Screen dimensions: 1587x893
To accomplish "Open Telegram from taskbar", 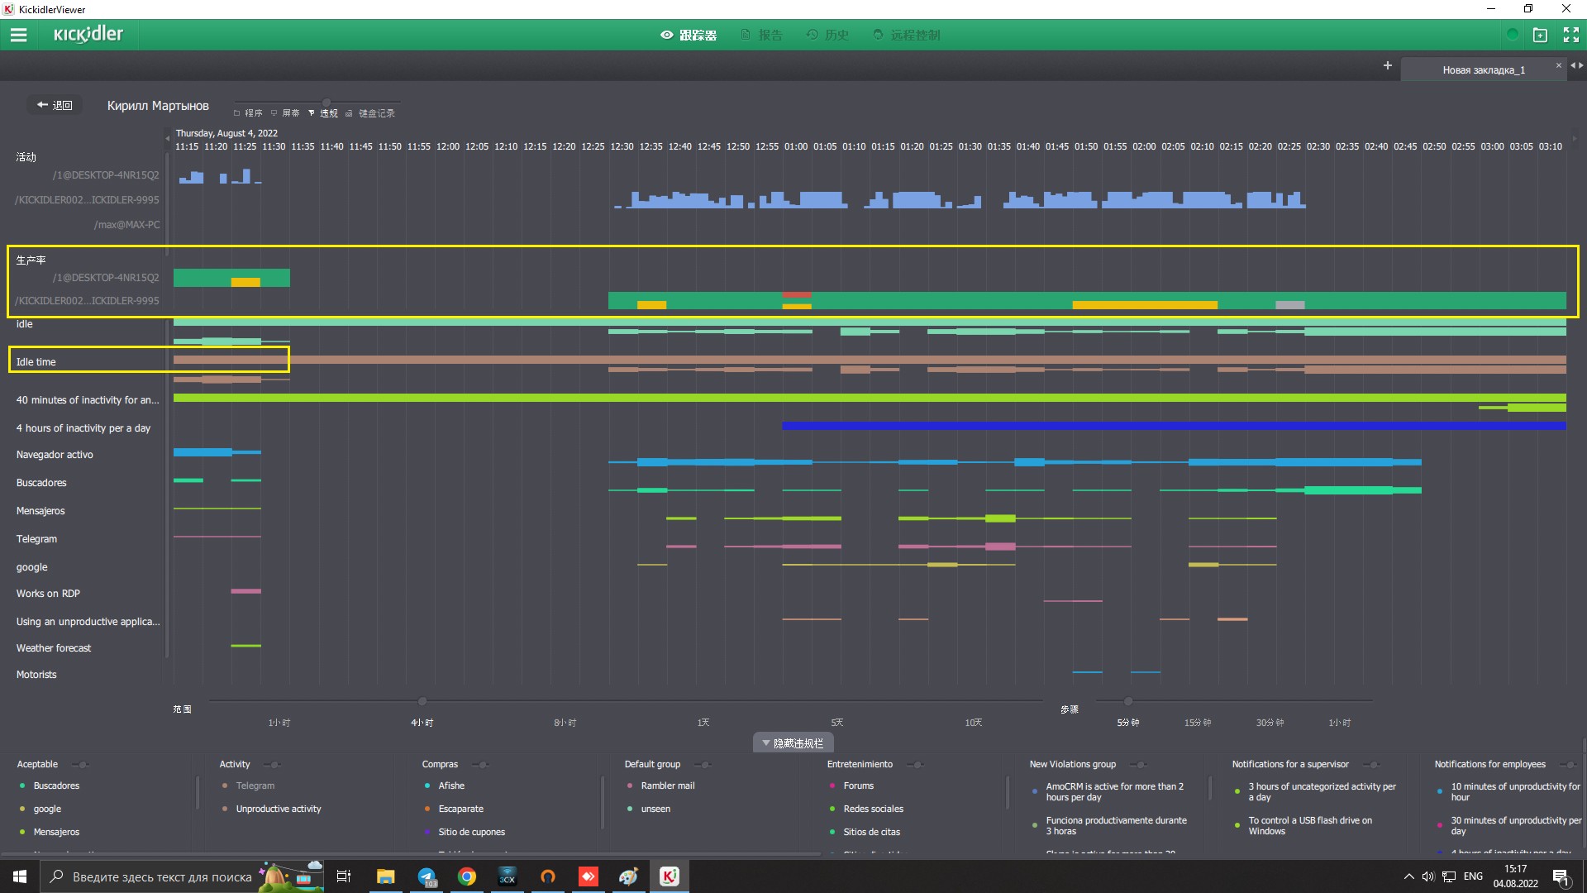I will click(x=427, y=876).
